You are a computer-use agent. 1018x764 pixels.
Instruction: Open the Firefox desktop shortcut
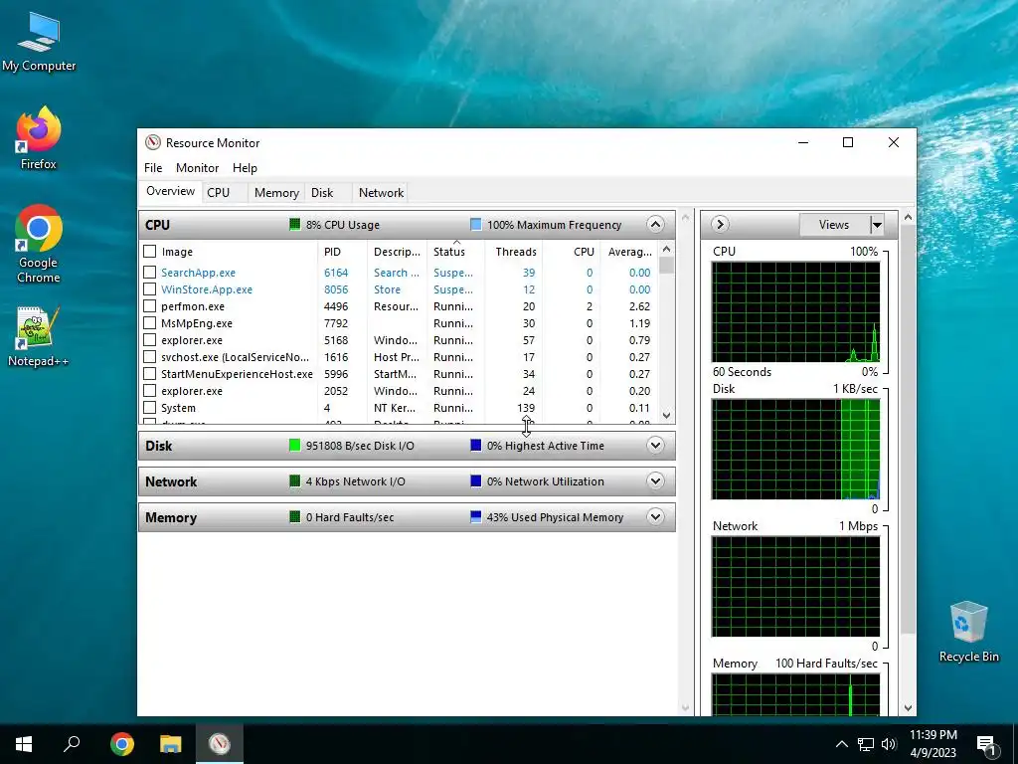39,137
